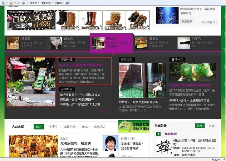Click the Print toolbar icon
The height and width of the screenshot is (161, 226).
click(24, 3)
